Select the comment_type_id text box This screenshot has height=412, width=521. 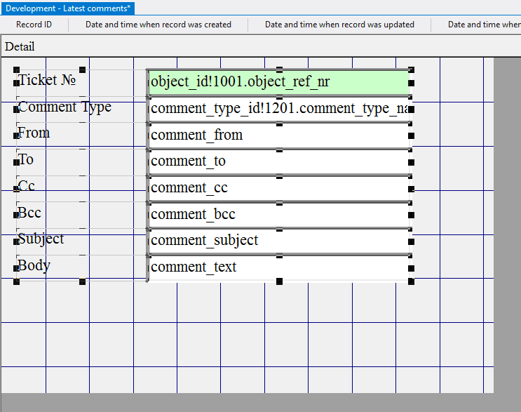point(279,109)
